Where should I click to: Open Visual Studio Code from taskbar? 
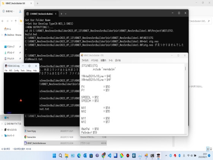(110, 155)
